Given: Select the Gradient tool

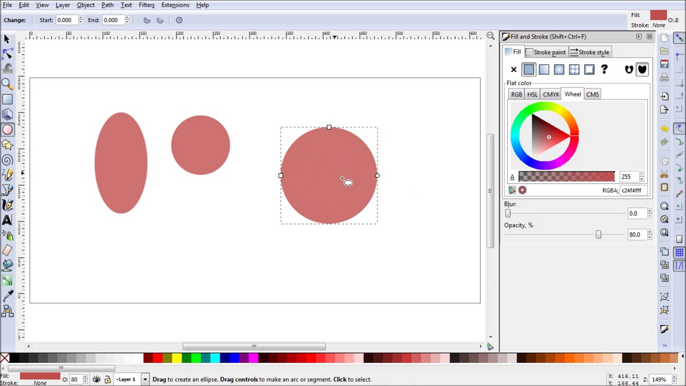Looking at the screenshot, I should (x=7, y=280).
